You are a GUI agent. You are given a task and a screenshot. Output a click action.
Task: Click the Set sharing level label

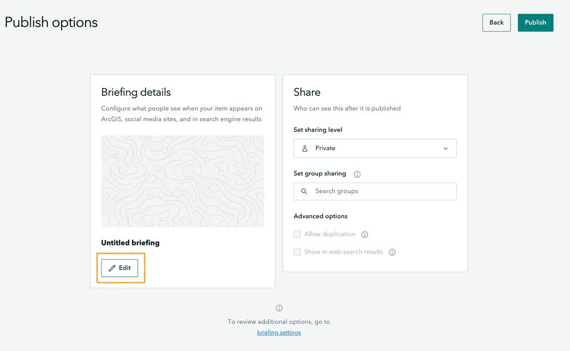click(318, 130)
